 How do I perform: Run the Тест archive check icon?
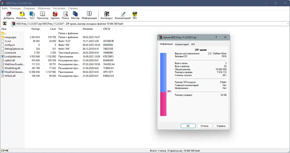point(32,15)
